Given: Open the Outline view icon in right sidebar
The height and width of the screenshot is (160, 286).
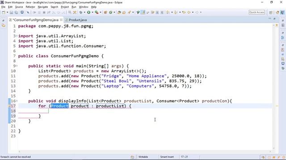Looking at the screenshot, I should tap(283, 37).
